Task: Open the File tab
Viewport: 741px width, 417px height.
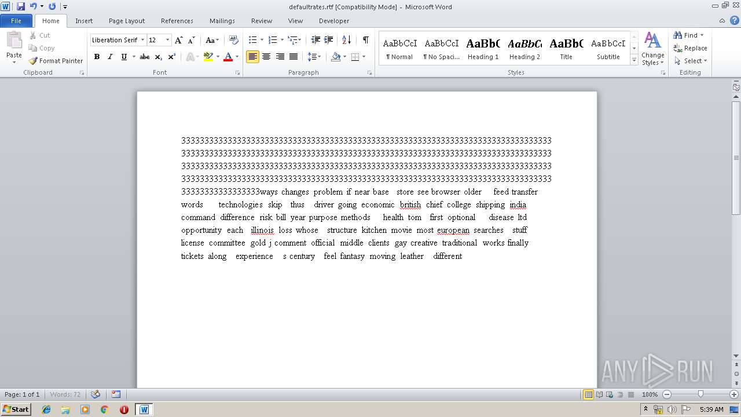Action: 16,21
